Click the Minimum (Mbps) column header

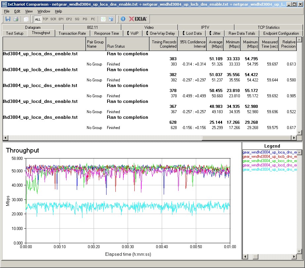coord(232,44)
